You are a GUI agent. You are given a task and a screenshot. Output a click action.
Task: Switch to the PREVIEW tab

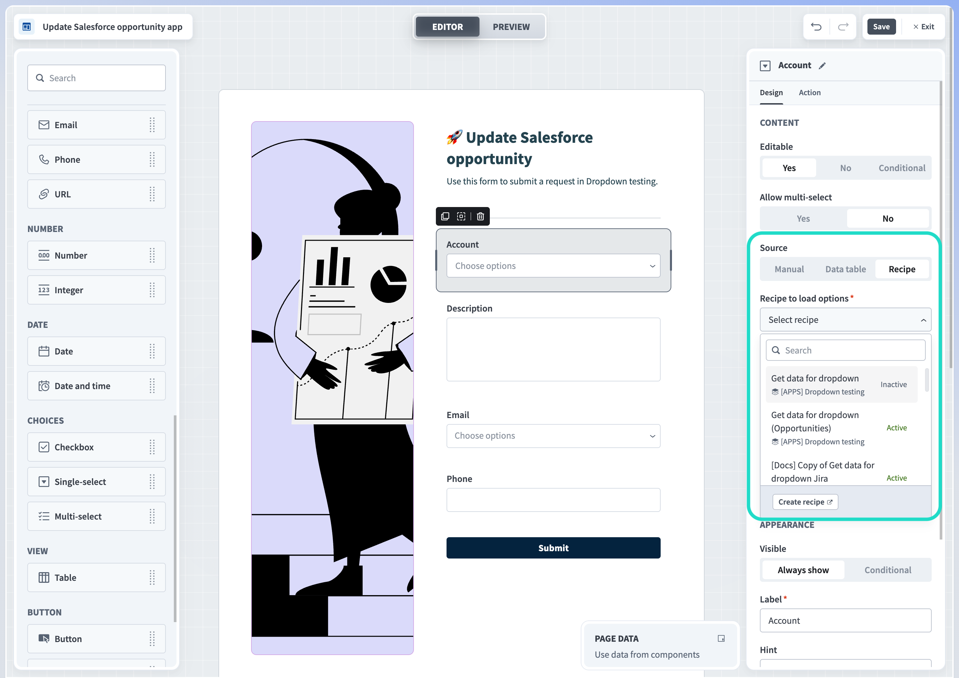(511, 27)
